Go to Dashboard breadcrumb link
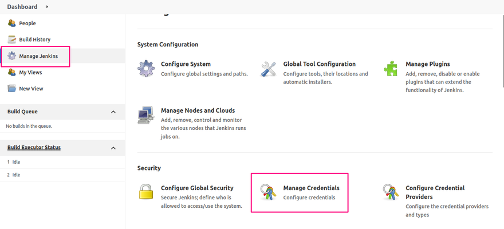504x229 pixels. point(22,6)
